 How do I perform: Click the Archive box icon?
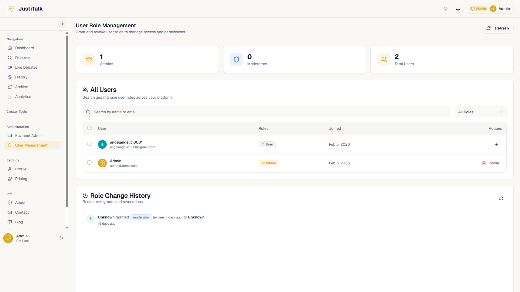tap(10, 87)
